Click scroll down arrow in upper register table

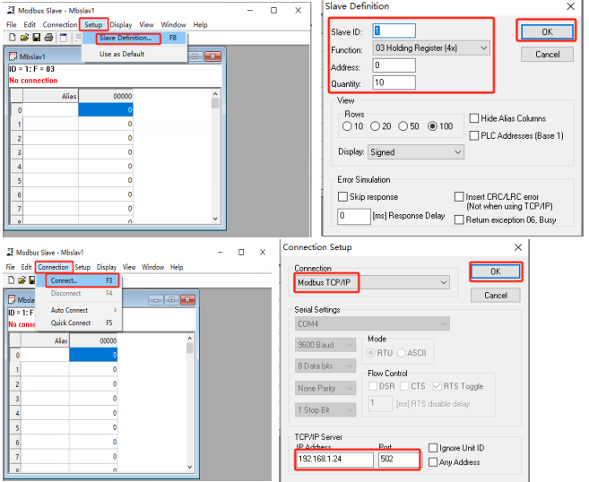click(x=215, y=219)
